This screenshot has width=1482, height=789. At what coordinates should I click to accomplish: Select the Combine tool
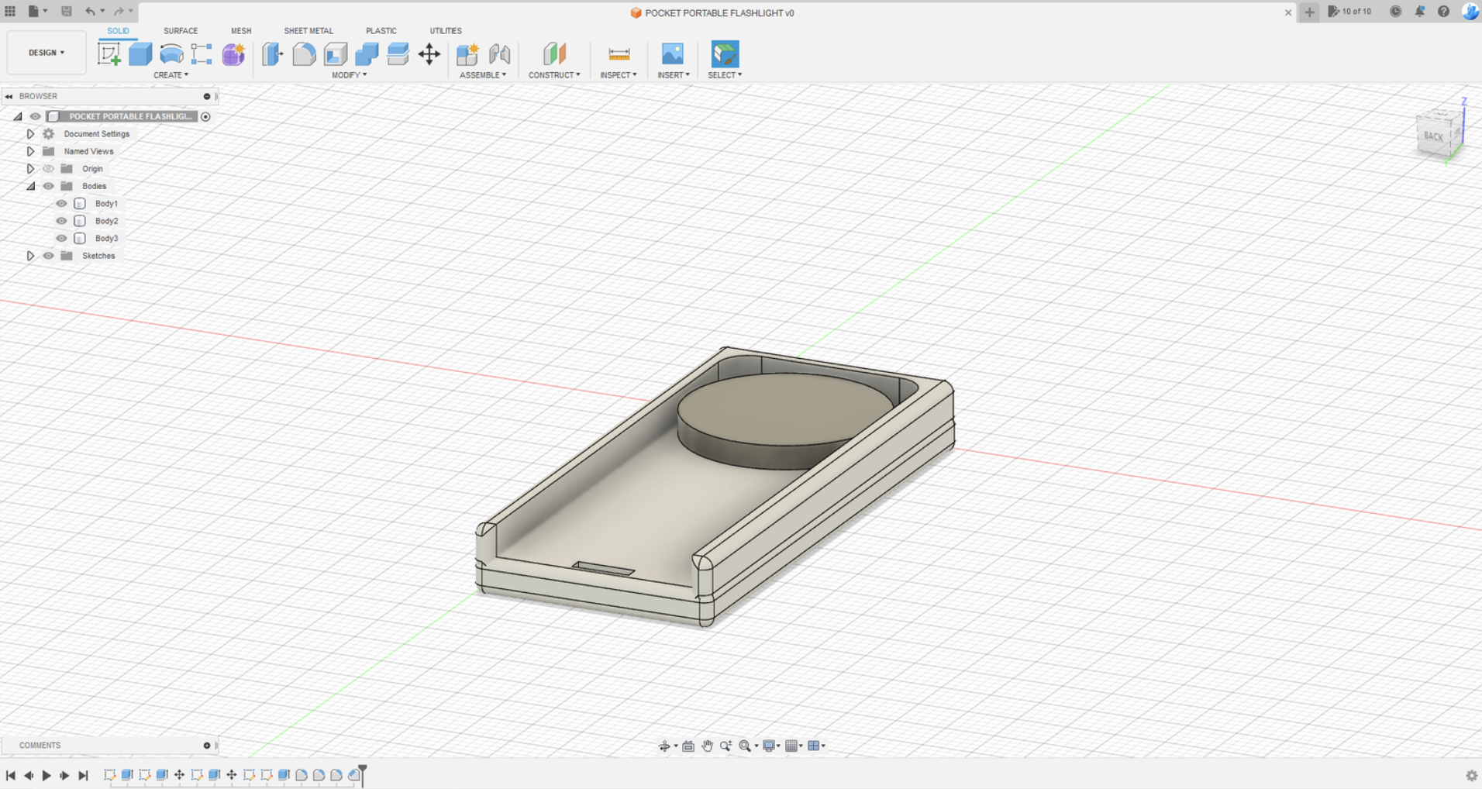click(367, 54)
